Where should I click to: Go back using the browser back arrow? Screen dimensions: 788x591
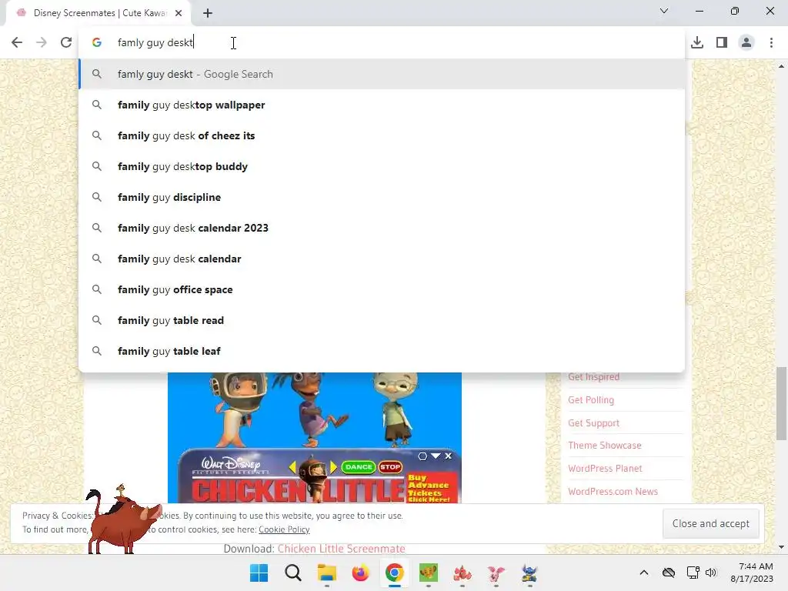click(x=17, y=42)
